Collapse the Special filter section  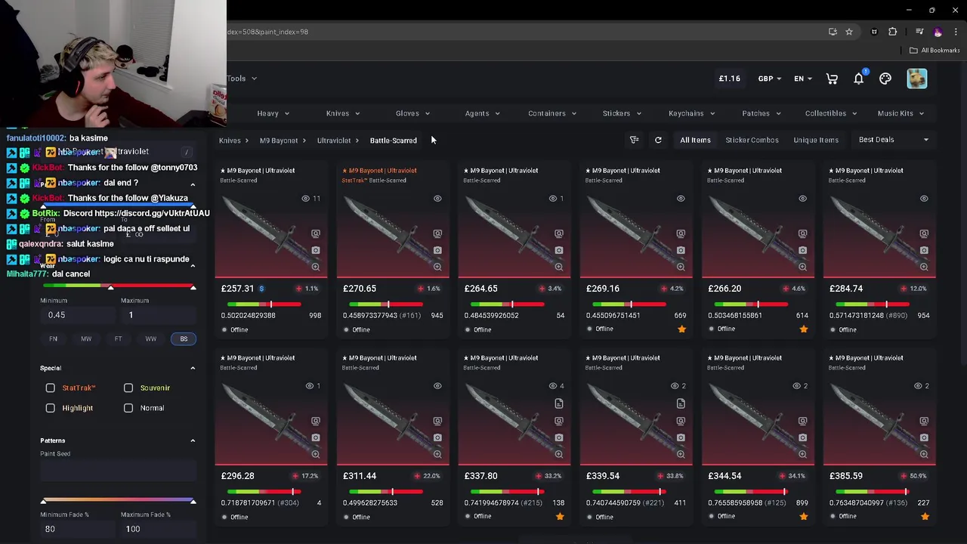[193, 368]
